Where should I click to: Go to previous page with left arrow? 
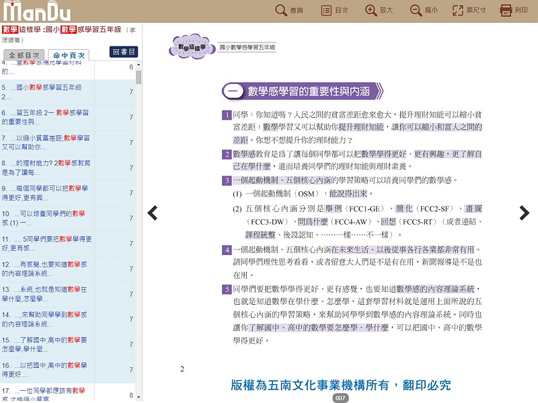153,213
